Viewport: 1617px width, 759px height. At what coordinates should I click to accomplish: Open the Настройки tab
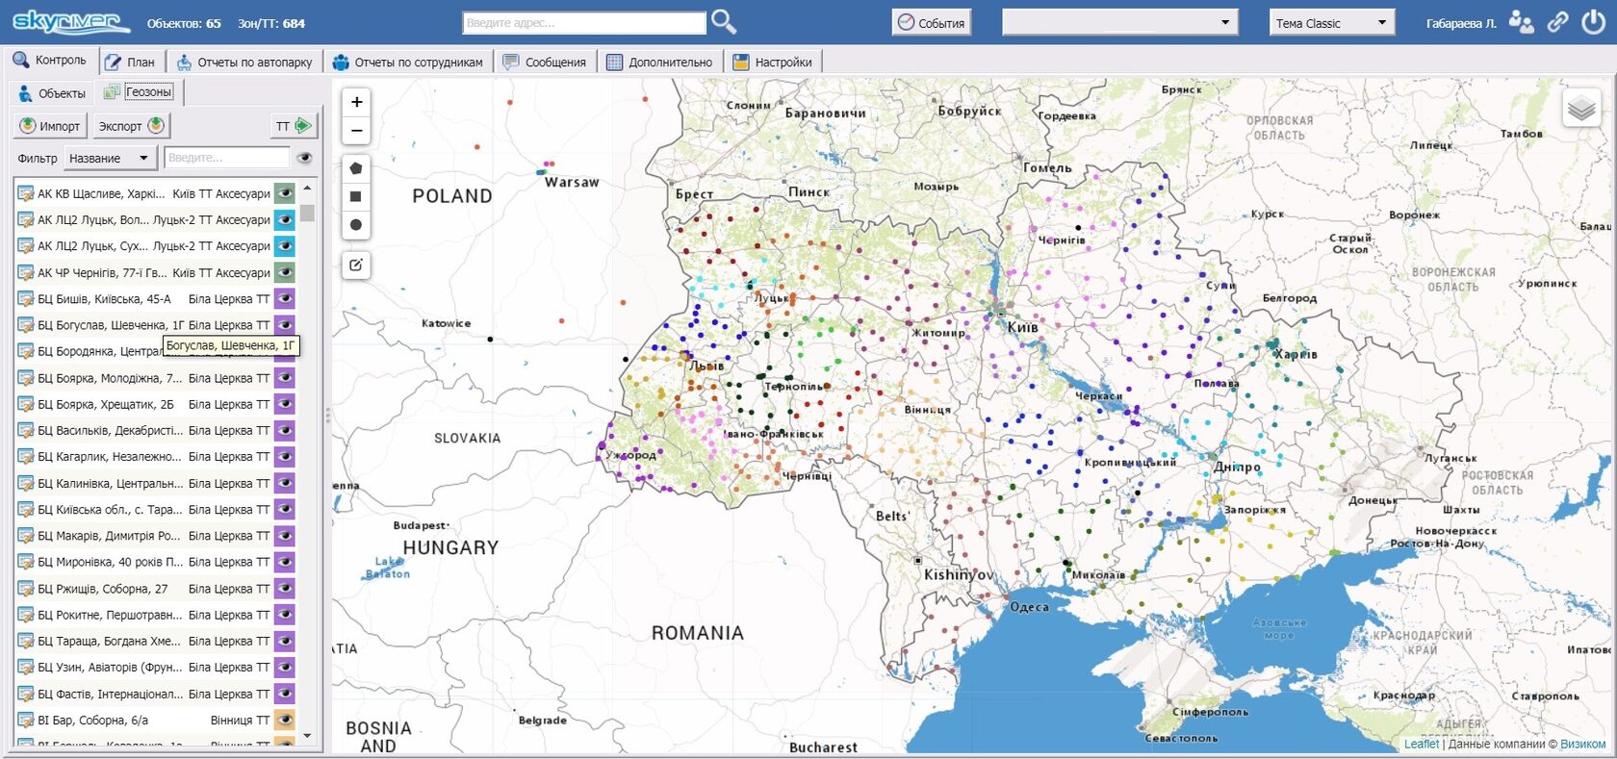773,62
